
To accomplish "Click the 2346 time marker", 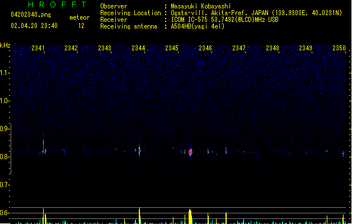I will [x=205, y=48].
